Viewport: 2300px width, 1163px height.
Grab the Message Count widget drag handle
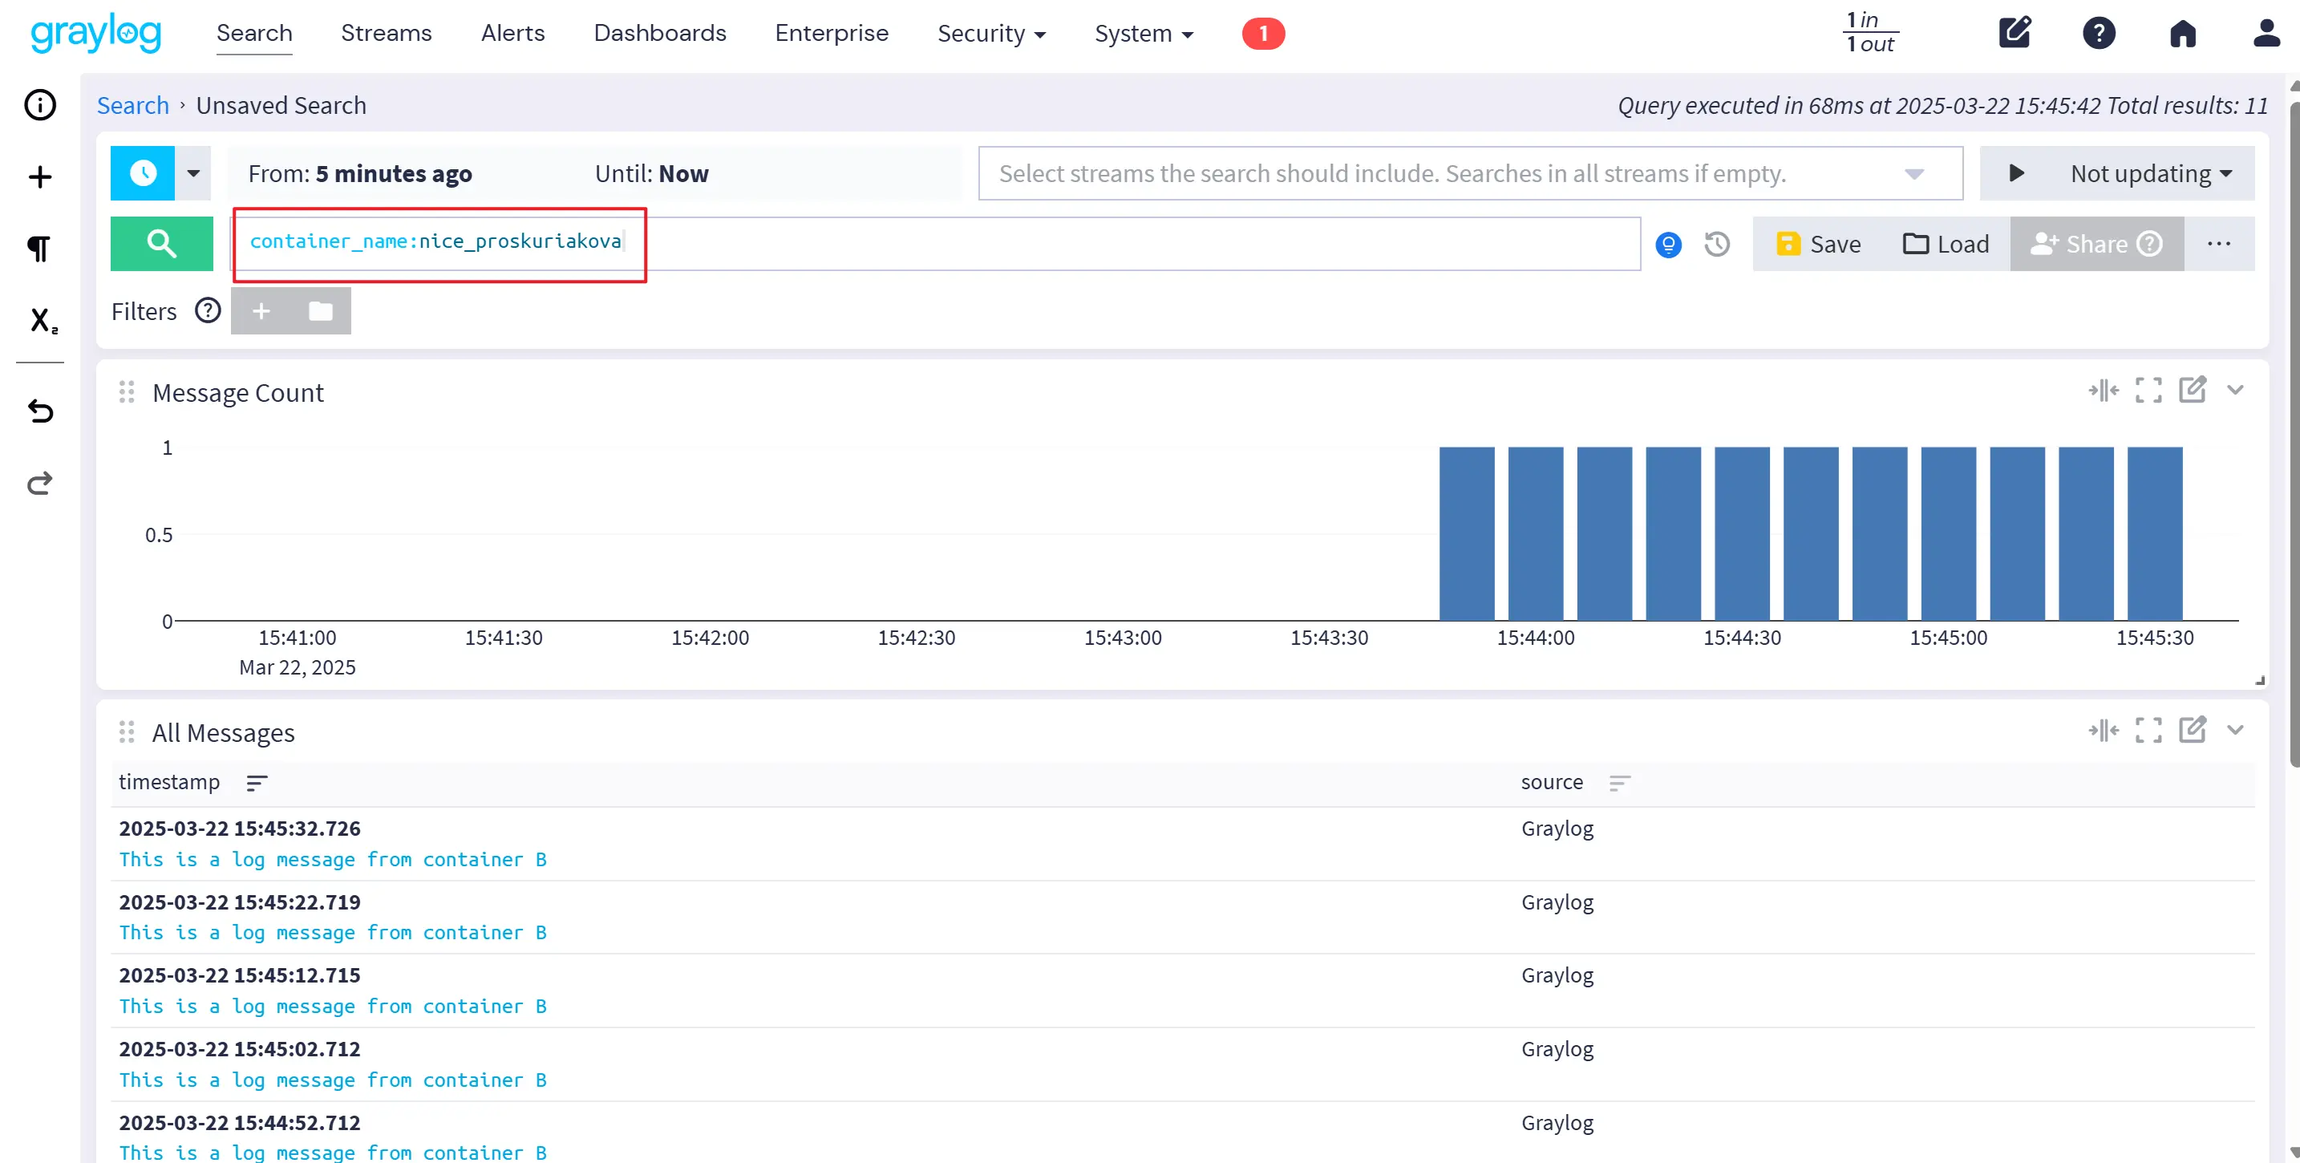pos(126,392)
